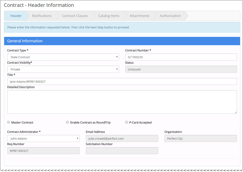Screen dimensions: 243x172
Task: Open the Contract Clauses tab
Action: 75,16
